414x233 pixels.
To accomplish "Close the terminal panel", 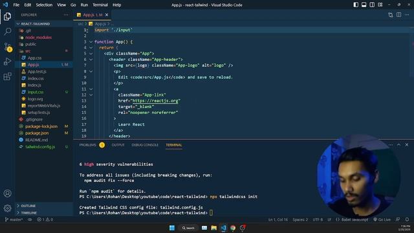I will 407,145.
